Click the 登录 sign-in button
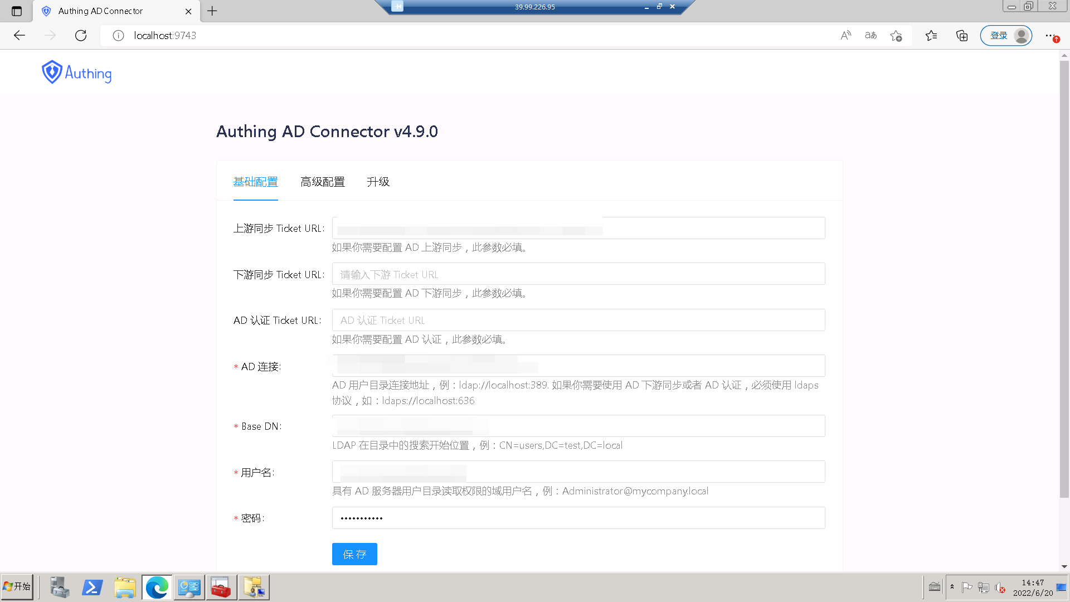The image size is (1070, 602). (999, 35)
